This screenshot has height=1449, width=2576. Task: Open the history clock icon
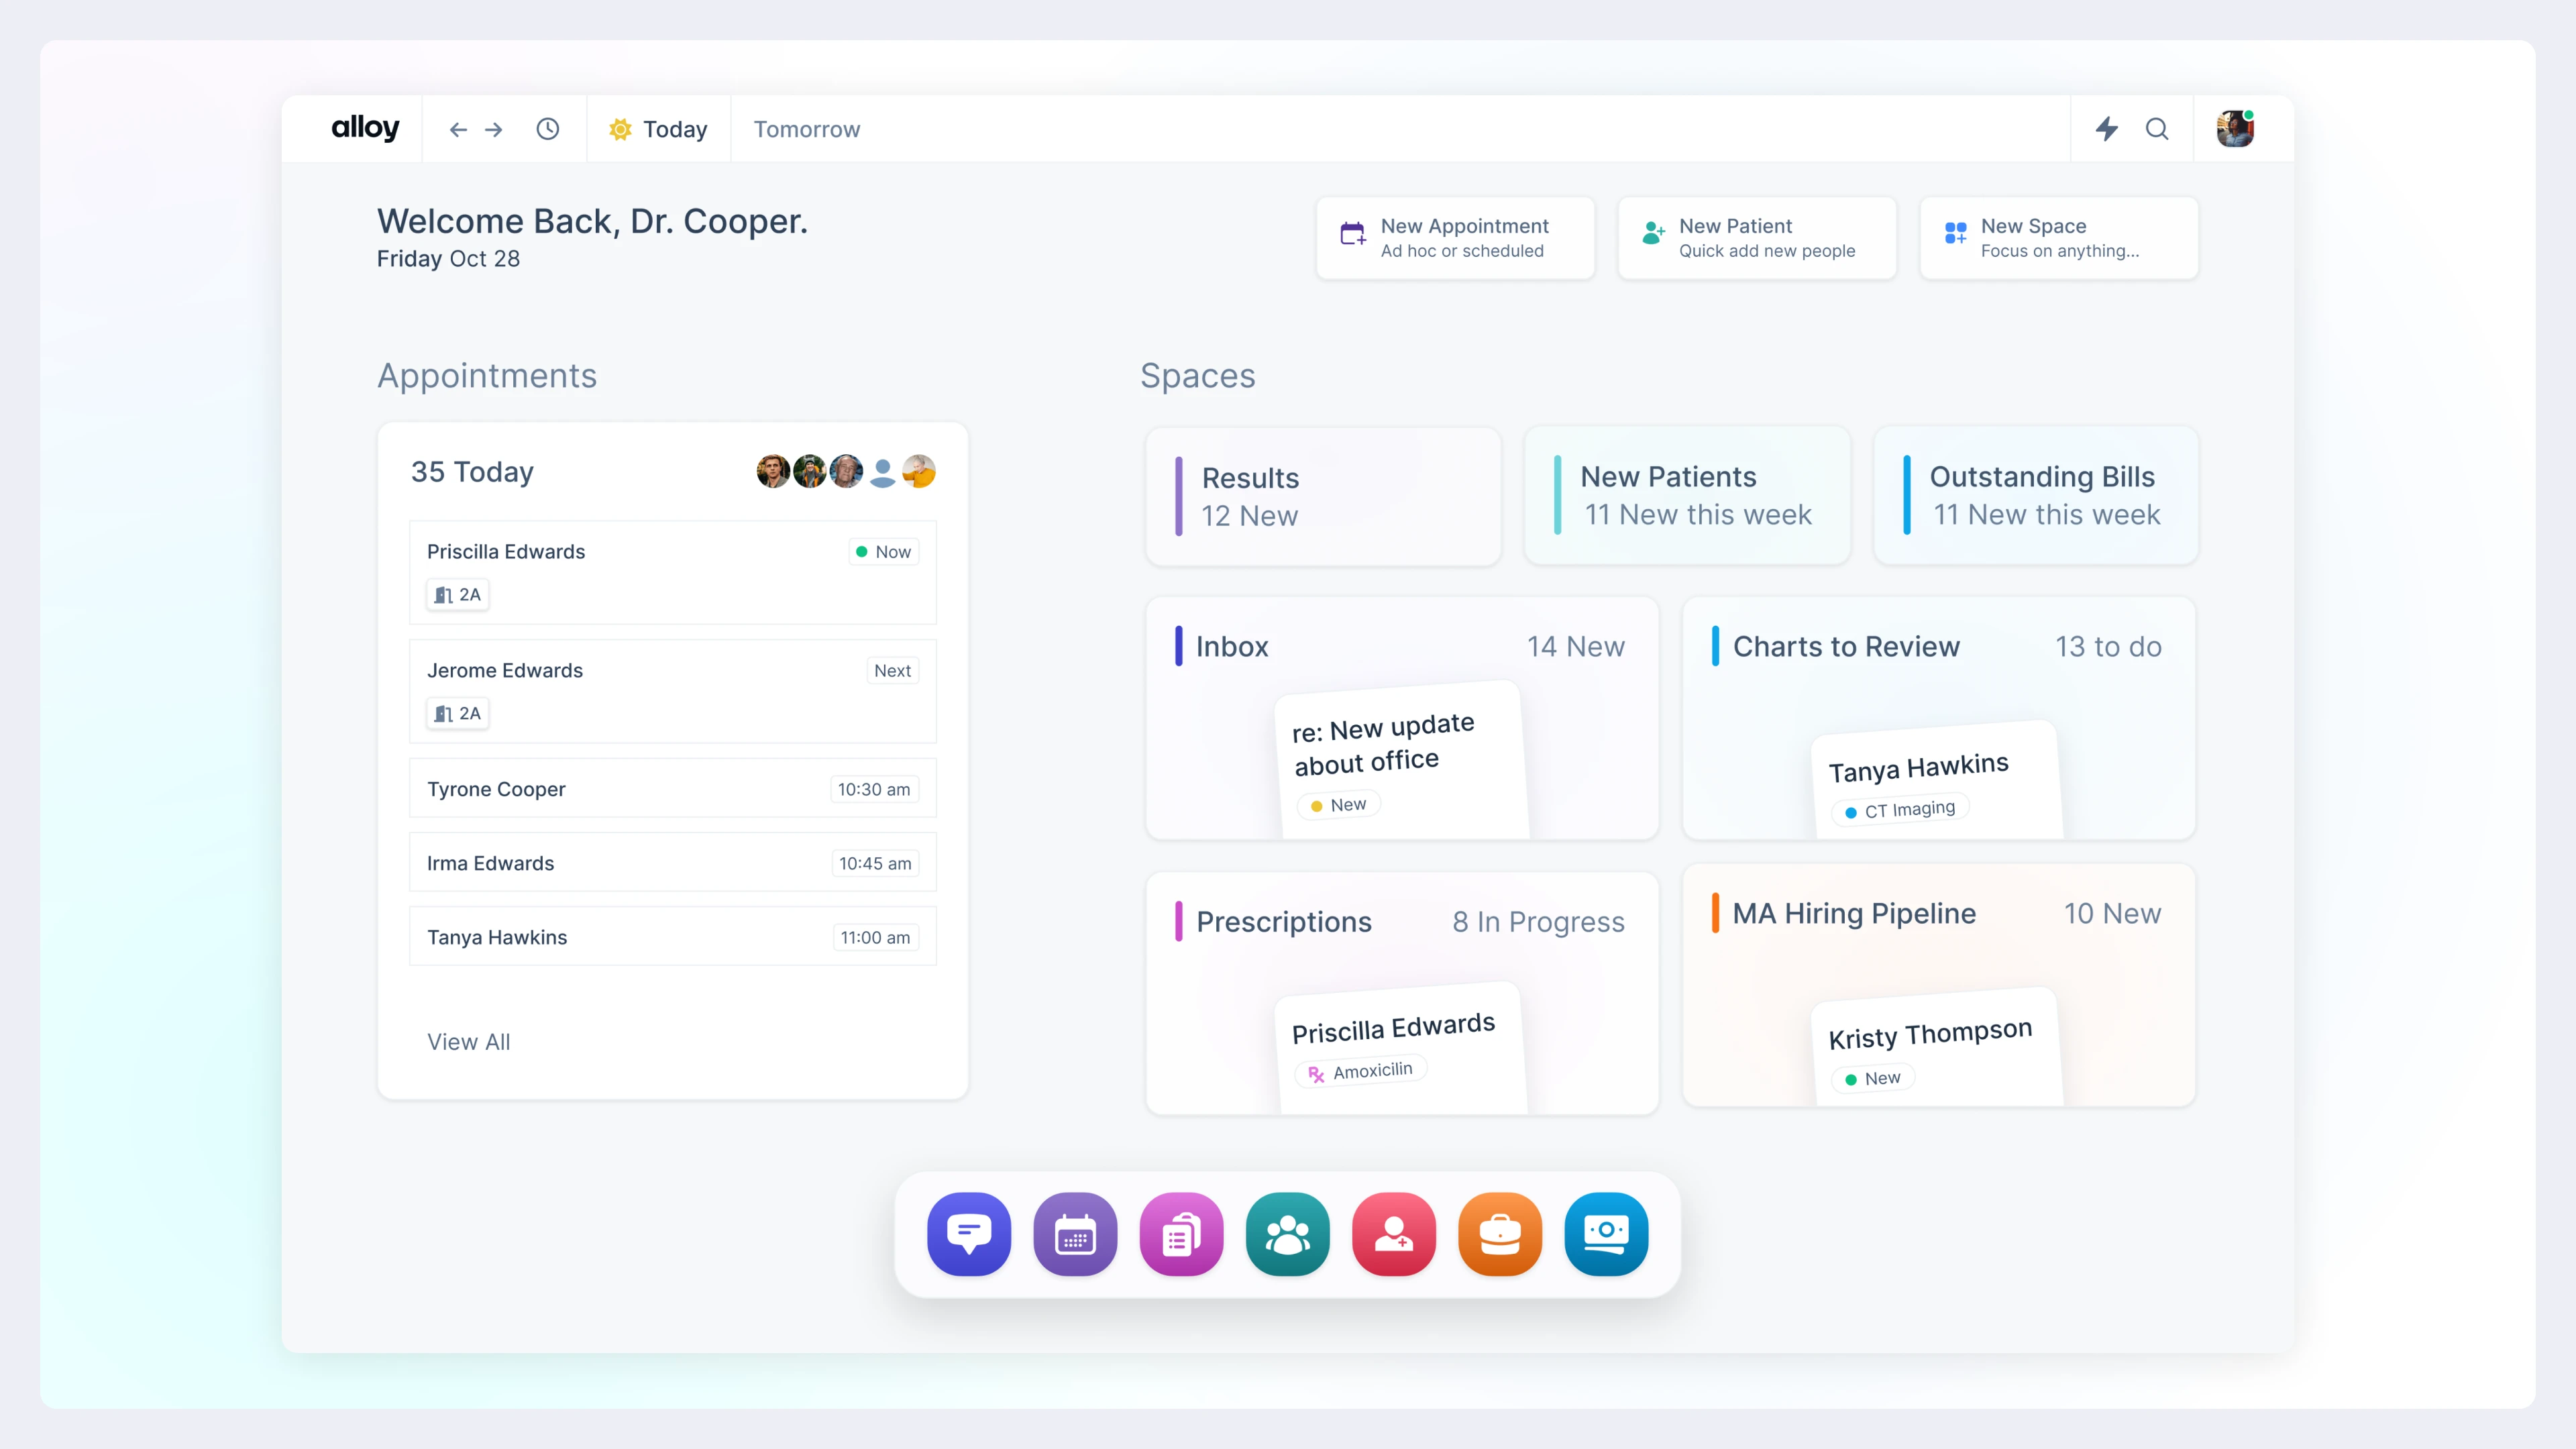tap(547, 129)
